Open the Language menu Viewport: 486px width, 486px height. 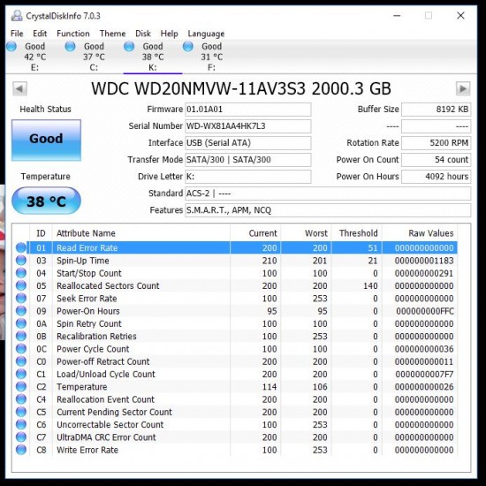tap(206, 34)
